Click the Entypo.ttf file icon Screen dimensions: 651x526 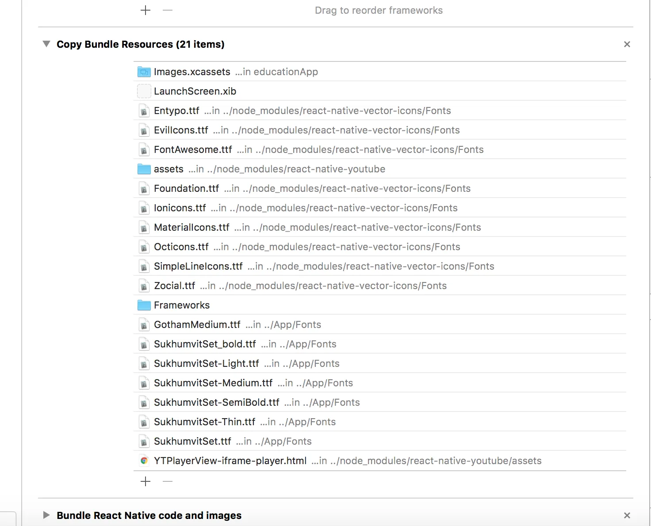[x=144, y=111]
